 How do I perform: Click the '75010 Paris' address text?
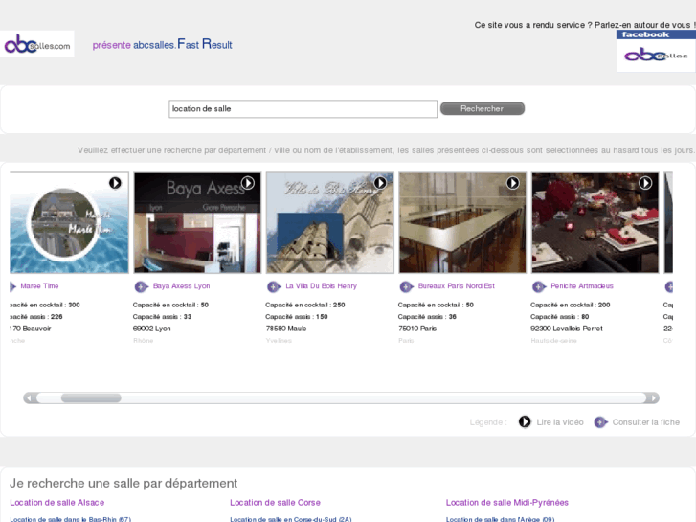pyautogui.click(x=416, y=329)
